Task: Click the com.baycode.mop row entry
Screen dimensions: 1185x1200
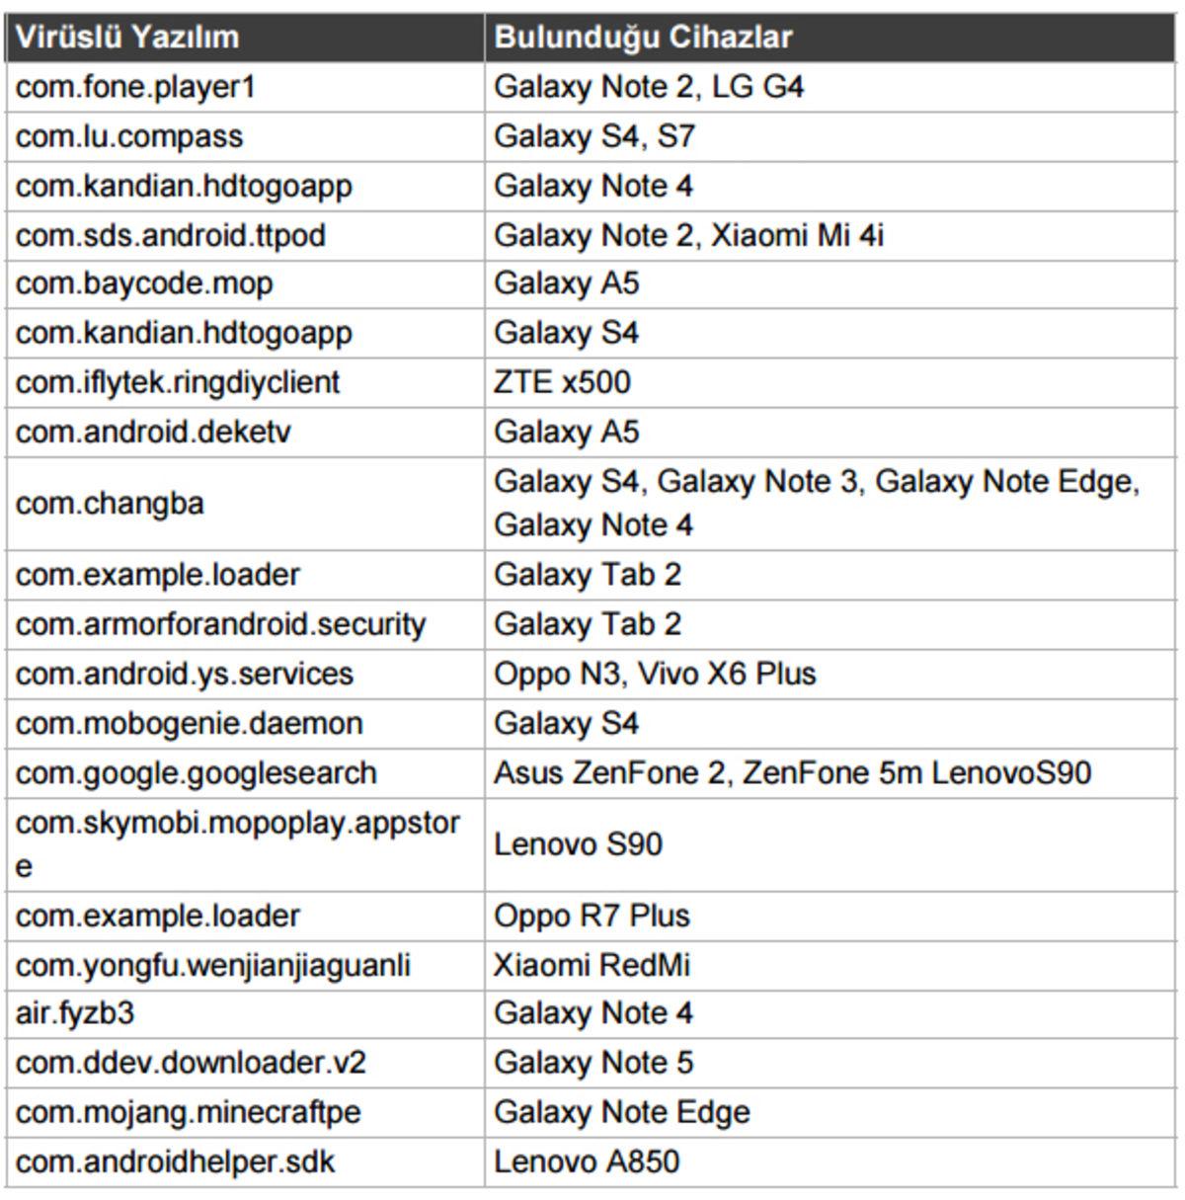Action: [144, 283]
